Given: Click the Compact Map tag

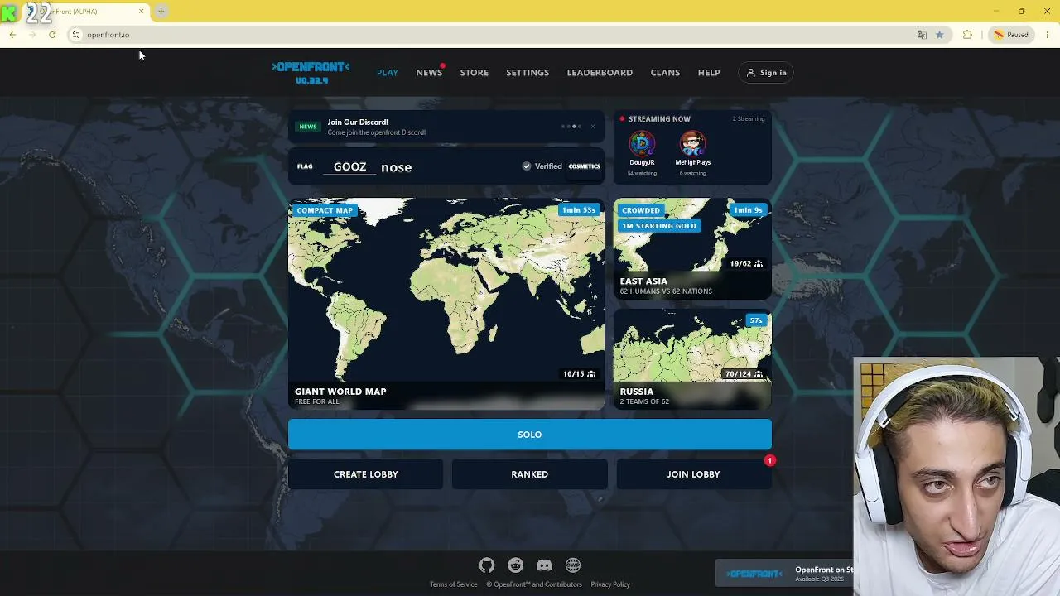Looking at the screenshot, I should [x=325, y=210].
